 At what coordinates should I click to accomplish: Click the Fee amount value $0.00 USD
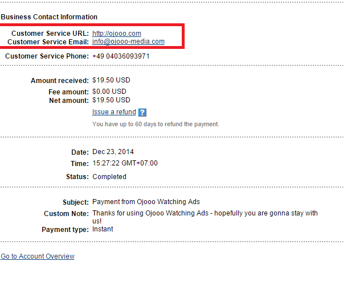[x=109, y=92]
